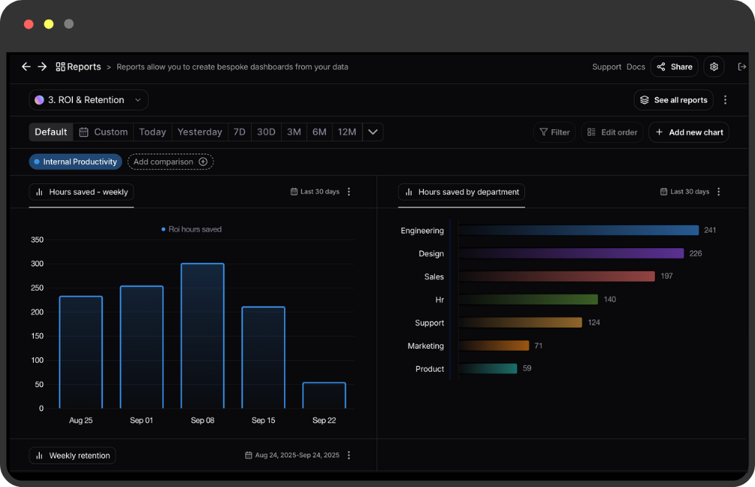Open Weekly retention chart options menu
The width and height of the screenshot is (755, 487).
pyautogui.click(x=349, y=455)
